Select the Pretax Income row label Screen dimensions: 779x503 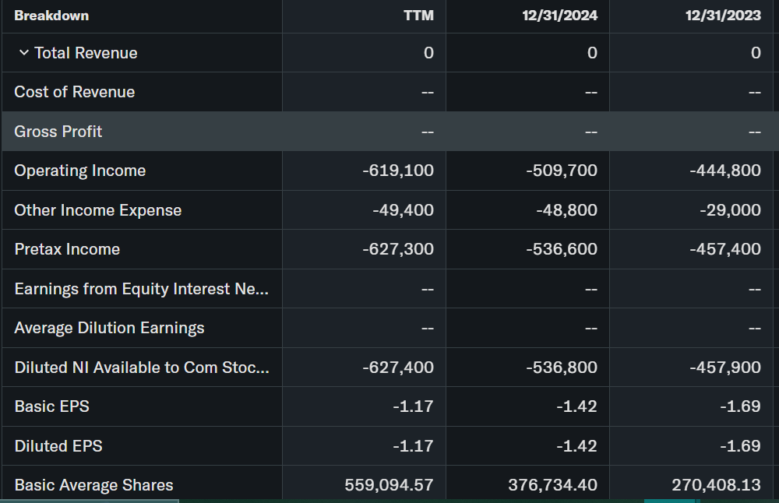point(68,249)
